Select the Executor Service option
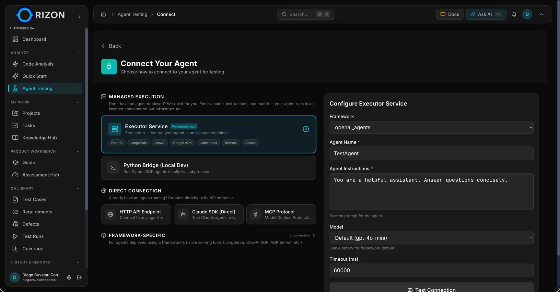560x292 pixels. pyautogui.click(x=208, y=134)
